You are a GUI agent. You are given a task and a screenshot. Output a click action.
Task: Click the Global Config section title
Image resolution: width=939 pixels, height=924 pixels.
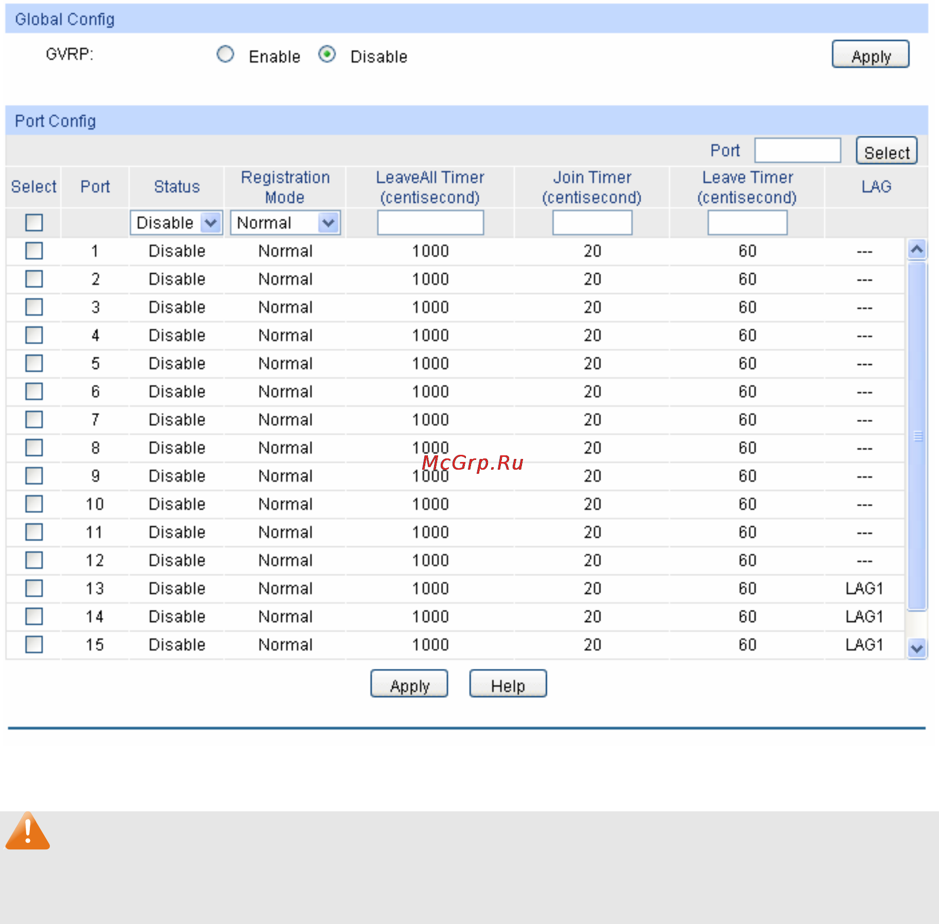[x=65, y=20]
